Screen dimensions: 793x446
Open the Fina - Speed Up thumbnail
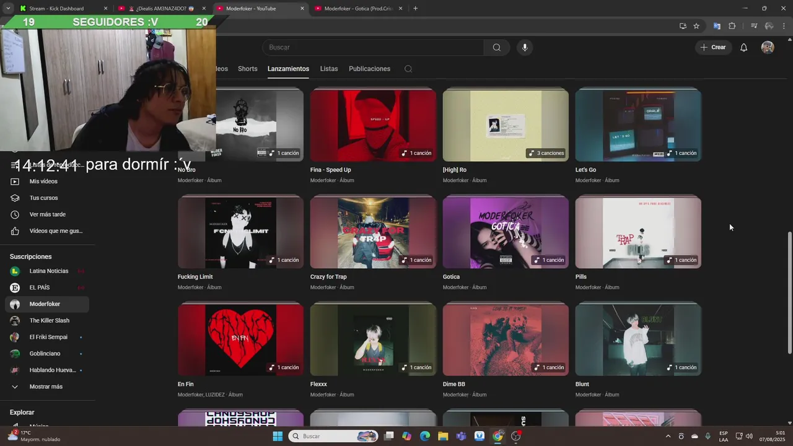pyautogui.click(x=373, y=126)
